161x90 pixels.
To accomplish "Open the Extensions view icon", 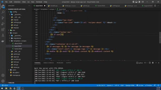I will (x=3, y=29).
